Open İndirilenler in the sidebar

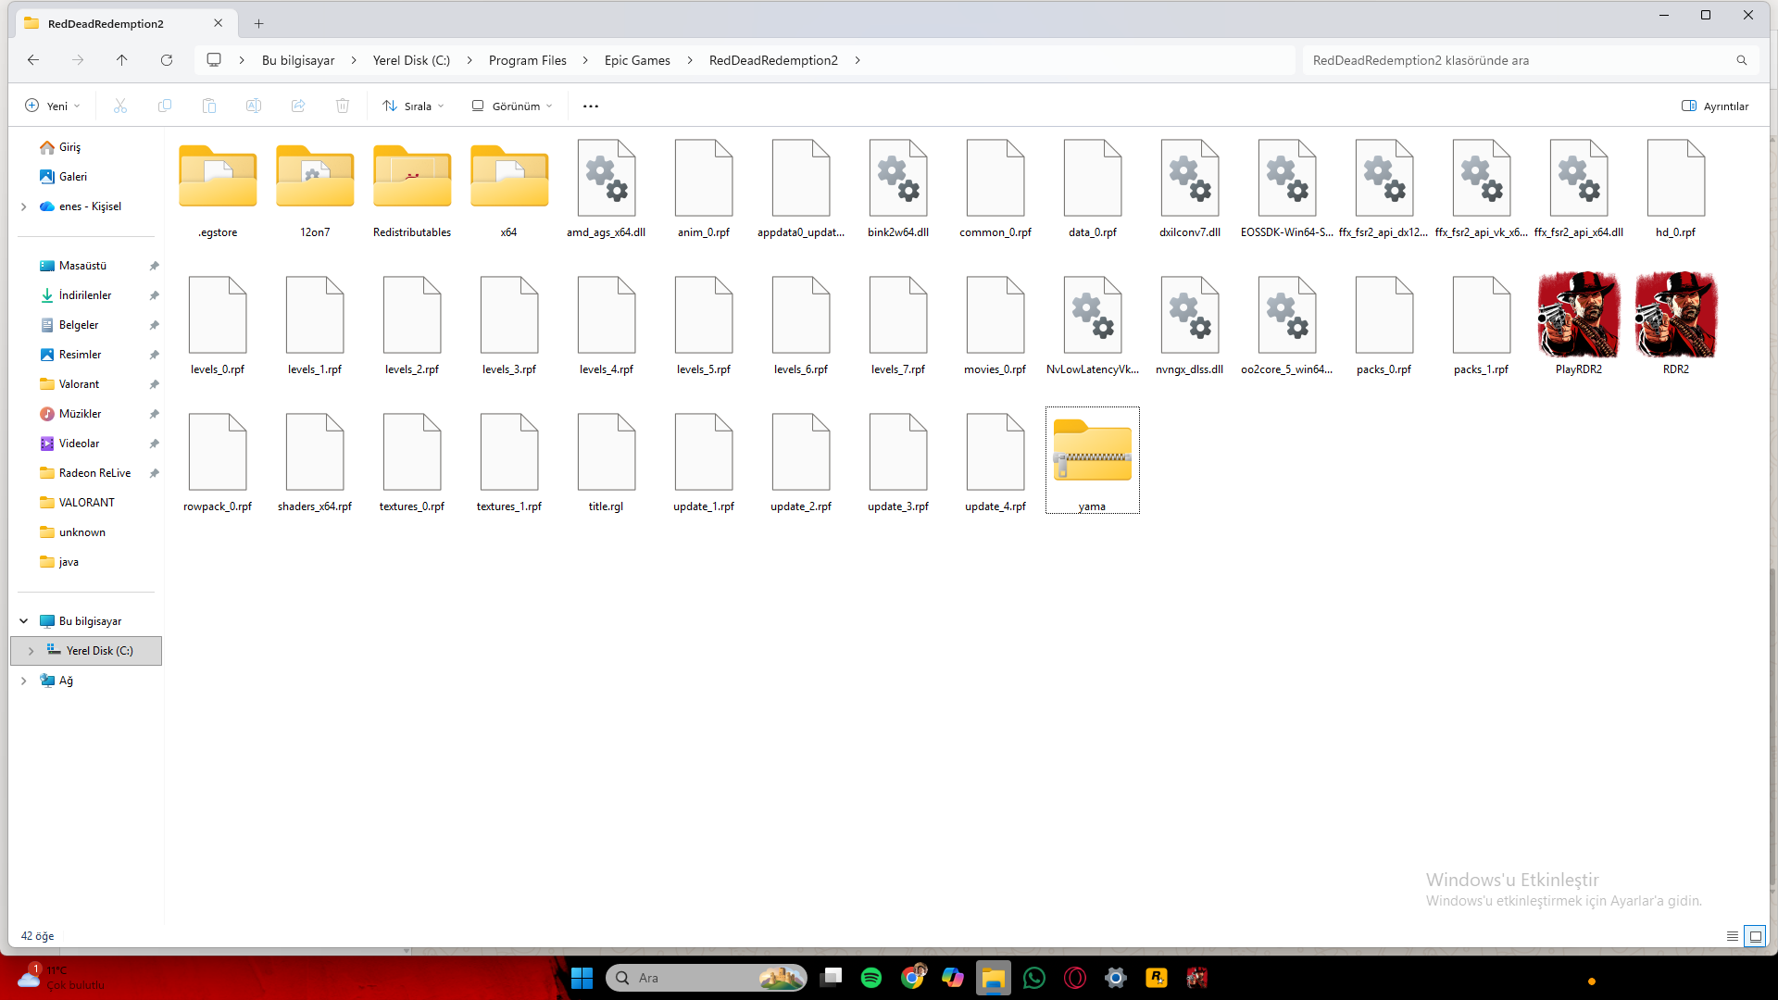point(85,295)
